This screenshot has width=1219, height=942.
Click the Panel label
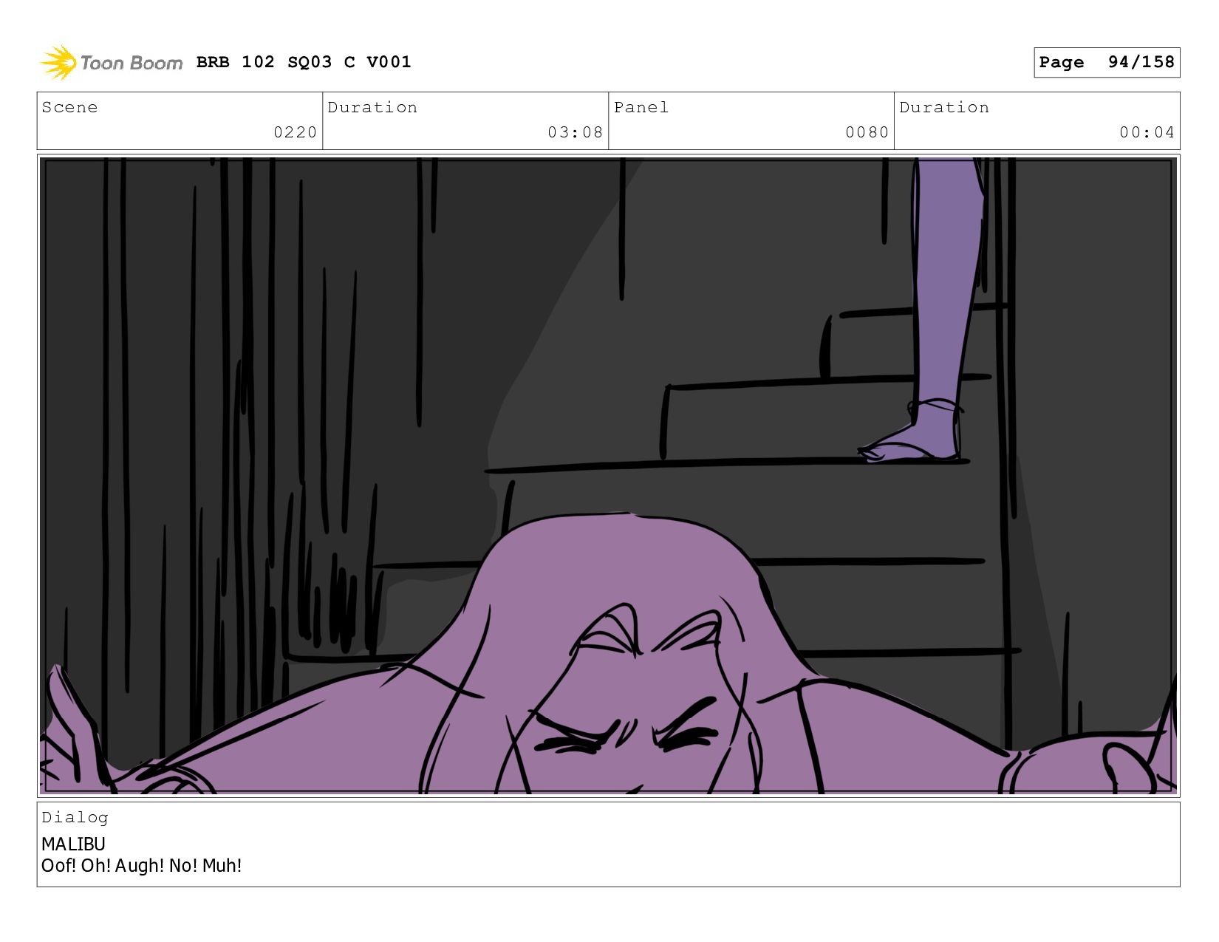pyautogui.click(x=641, y=107)
